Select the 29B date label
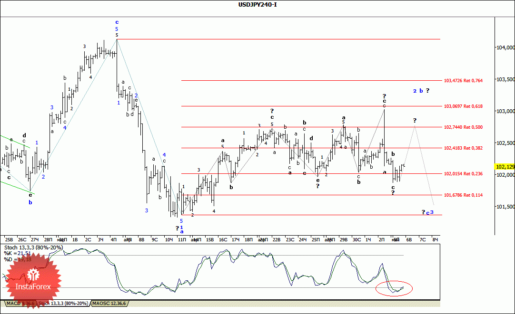The height and width of the screenshot is (314, 515). (x=343, y=239)
